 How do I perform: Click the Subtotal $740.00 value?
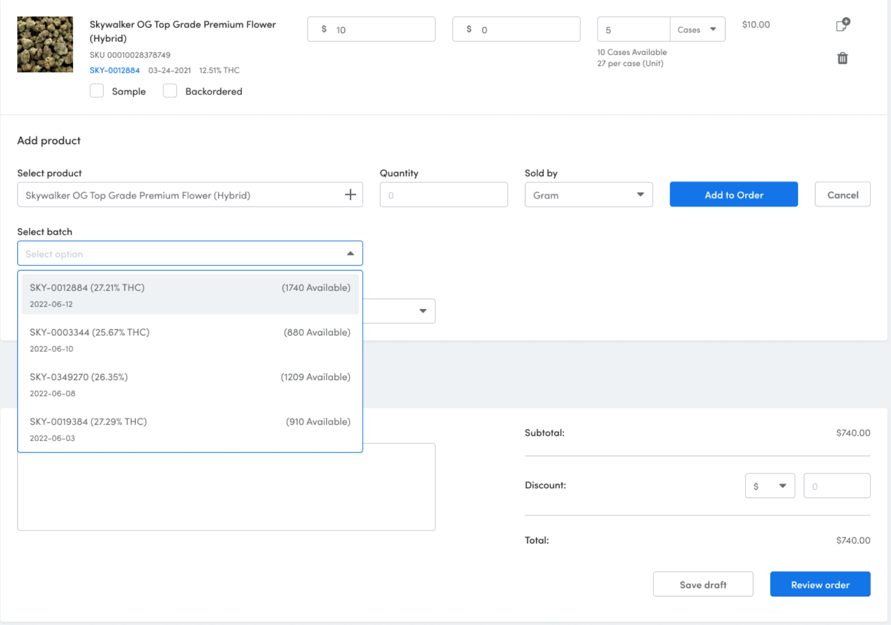tap(853, 433)
